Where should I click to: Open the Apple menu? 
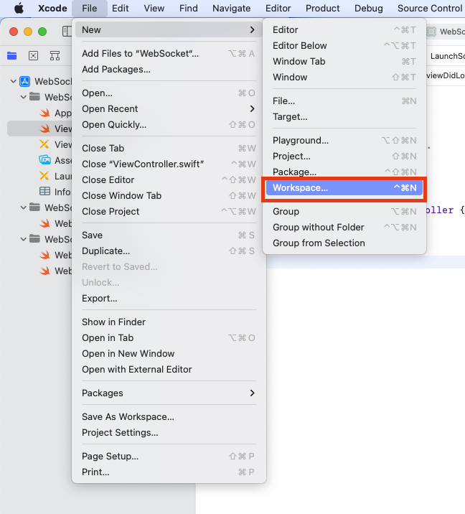click(x=19, y=8)
